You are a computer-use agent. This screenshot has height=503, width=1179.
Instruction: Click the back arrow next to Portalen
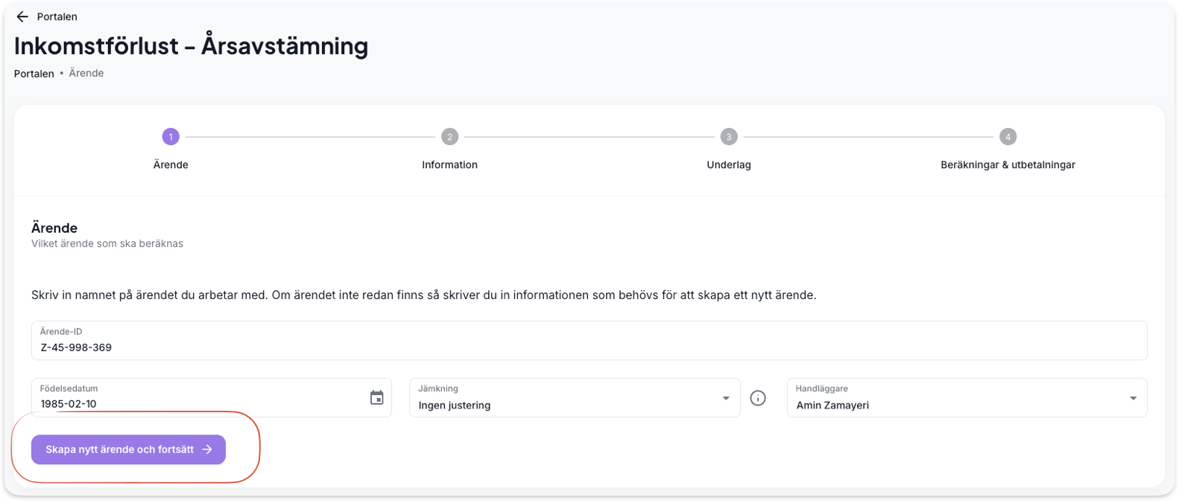tap(22, 16)
